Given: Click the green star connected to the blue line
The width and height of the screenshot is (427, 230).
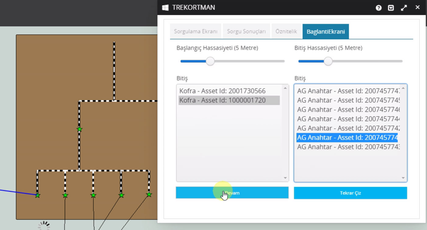Looking at the screenshot, I should [x=37, y=195].
